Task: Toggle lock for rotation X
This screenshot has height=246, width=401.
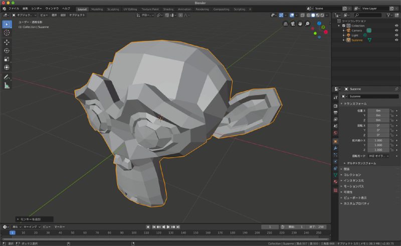Action: (x=391, y=126)
